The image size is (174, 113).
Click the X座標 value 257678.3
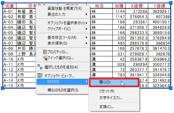pos(139,48)
